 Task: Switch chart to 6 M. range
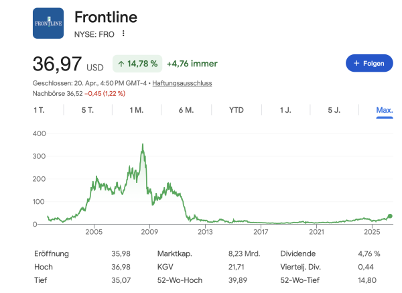point(186,110)
